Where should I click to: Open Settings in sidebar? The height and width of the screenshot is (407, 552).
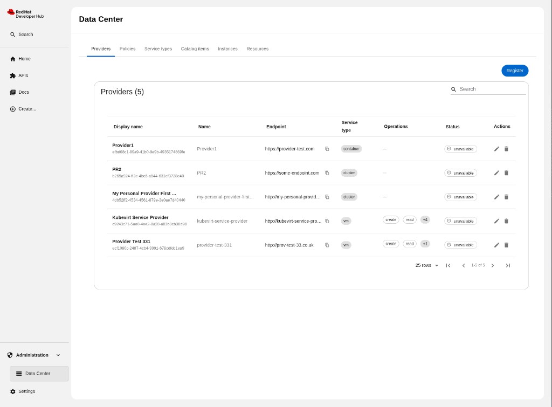click(23, 391)
